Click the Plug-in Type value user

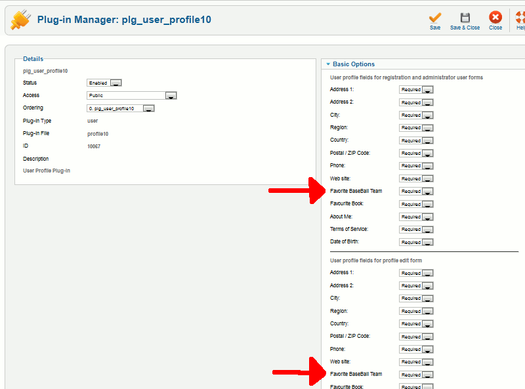[x=93, y=121]
